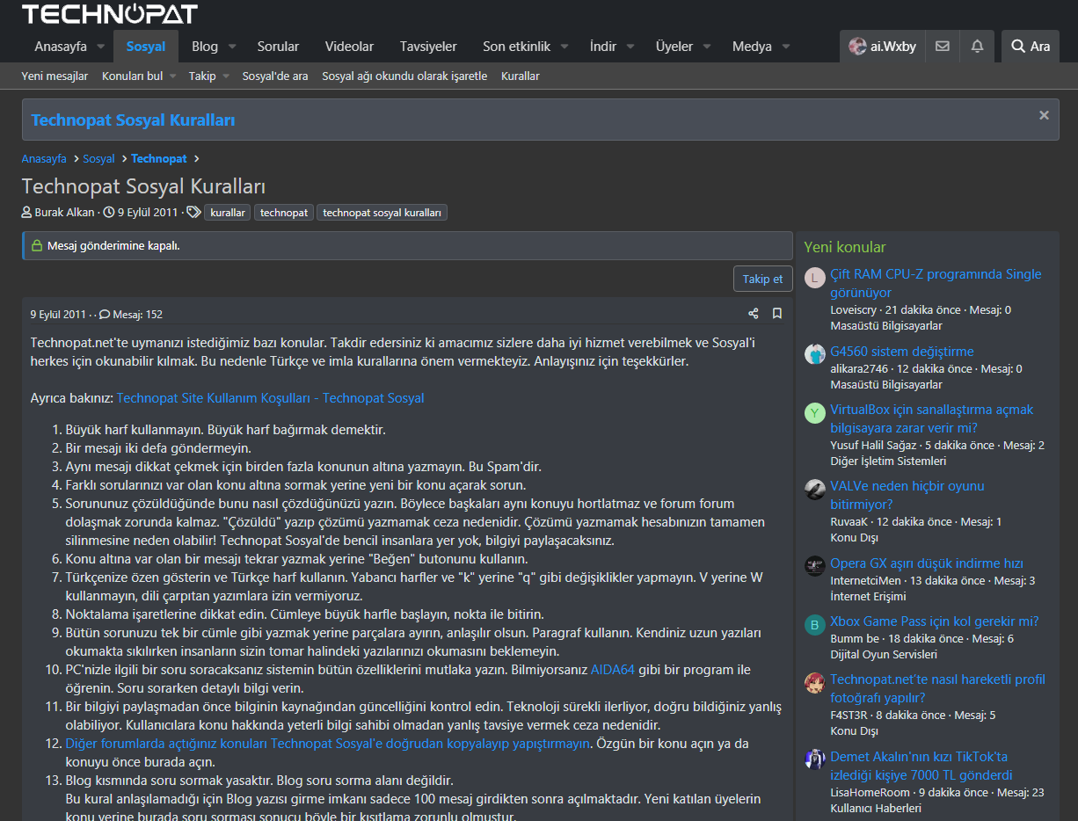Viewport: 1078px width, 821px height.
Task: Click the Technopat breadcrumb link
Action: [x=159, y=159]
